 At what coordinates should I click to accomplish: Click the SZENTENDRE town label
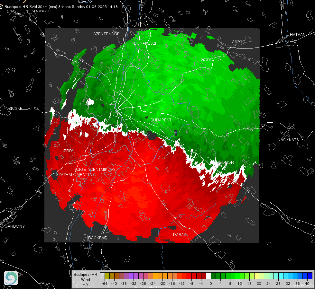[x=107, y=34]
